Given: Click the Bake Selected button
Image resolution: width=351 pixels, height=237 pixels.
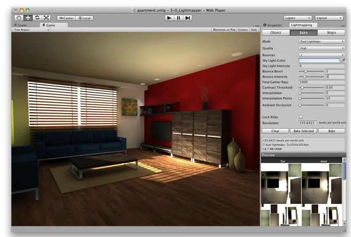Looking at the screenshot, I should point(303,131).
